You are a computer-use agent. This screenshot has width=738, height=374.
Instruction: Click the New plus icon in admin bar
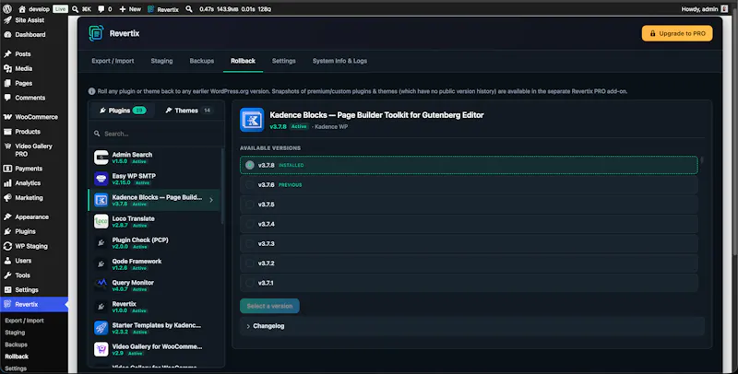click(123, 9)
